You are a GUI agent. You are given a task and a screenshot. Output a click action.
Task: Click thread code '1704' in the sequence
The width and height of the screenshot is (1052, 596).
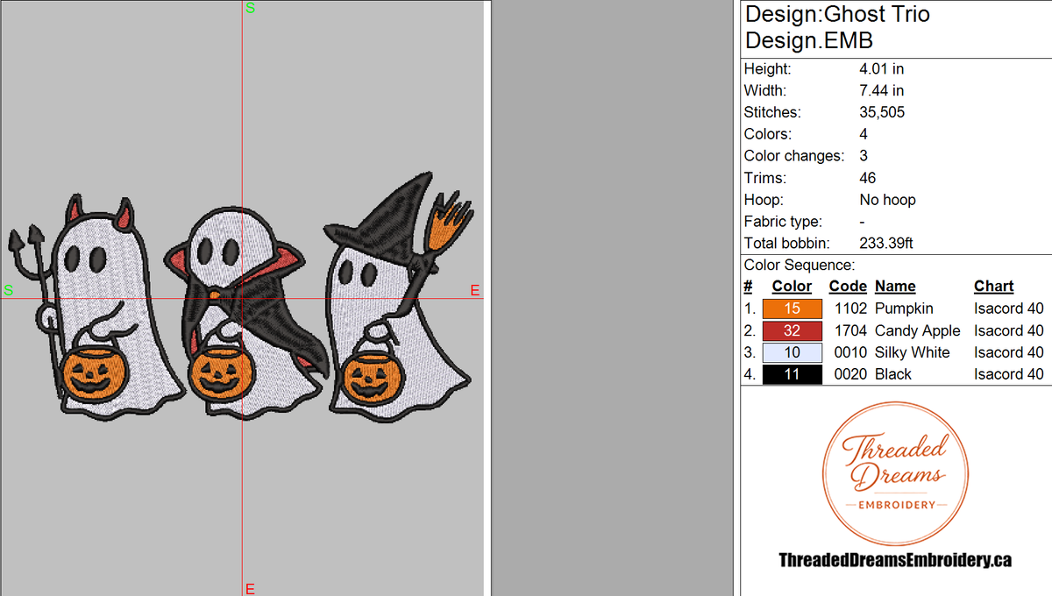point(850,330)
